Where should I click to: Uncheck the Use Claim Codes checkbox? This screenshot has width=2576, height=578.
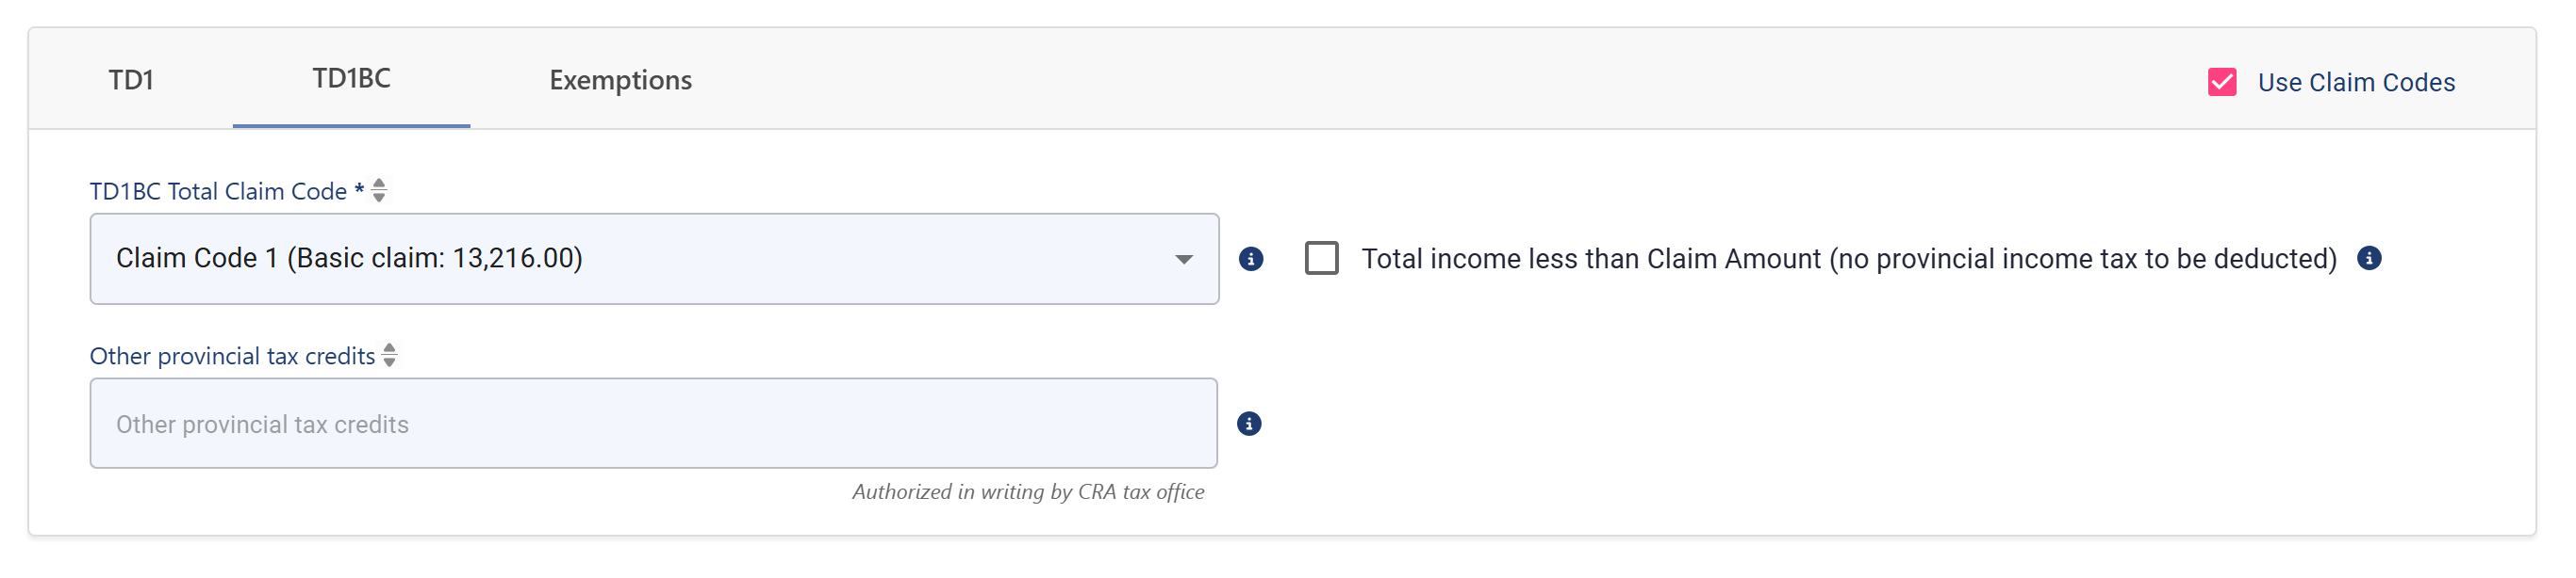[x=2221, y=82]
